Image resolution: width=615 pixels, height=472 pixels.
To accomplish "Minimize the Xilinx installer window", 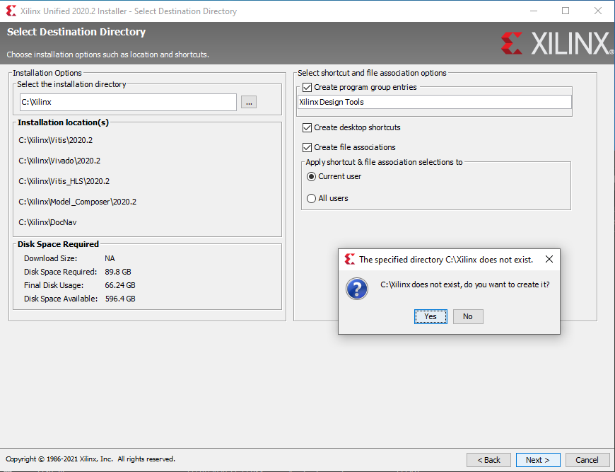I will coord(534,11).
